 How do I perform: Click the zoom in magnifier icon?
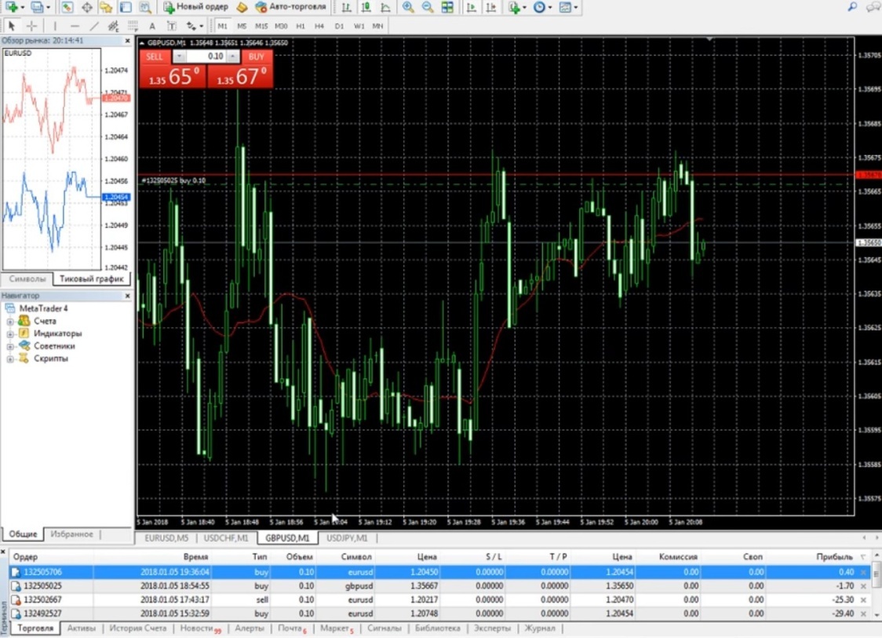point(408,7)
